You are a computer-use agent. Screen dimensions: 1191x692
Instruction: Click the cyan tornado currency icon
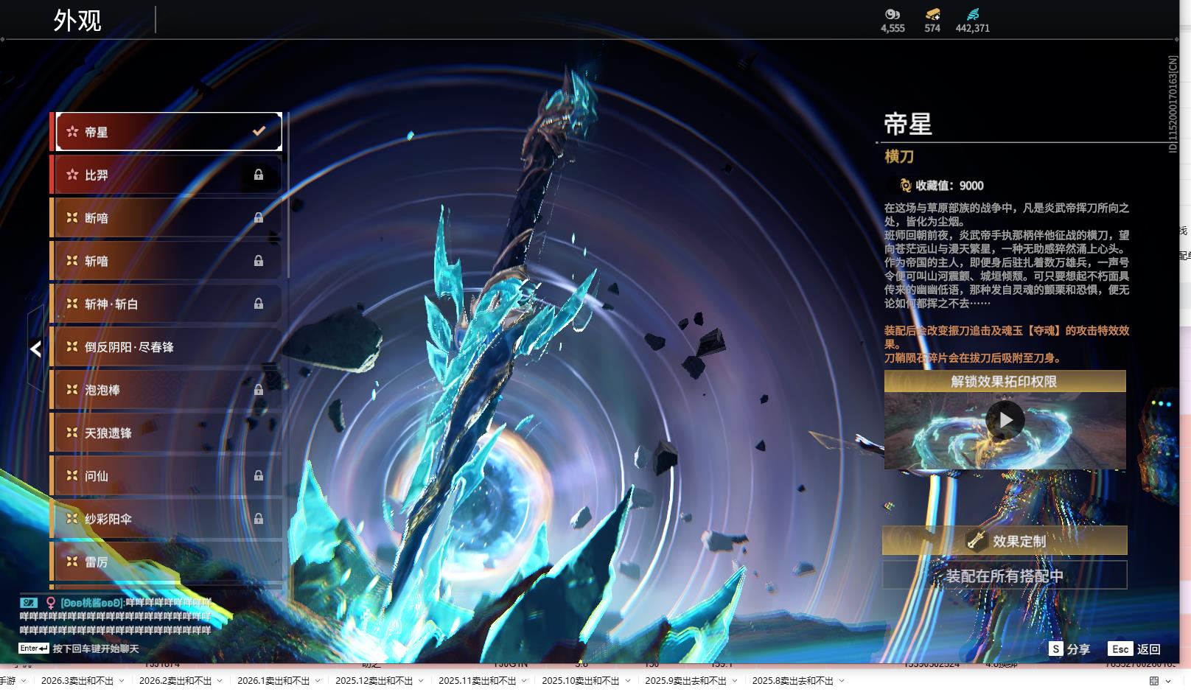pos(972,14)
